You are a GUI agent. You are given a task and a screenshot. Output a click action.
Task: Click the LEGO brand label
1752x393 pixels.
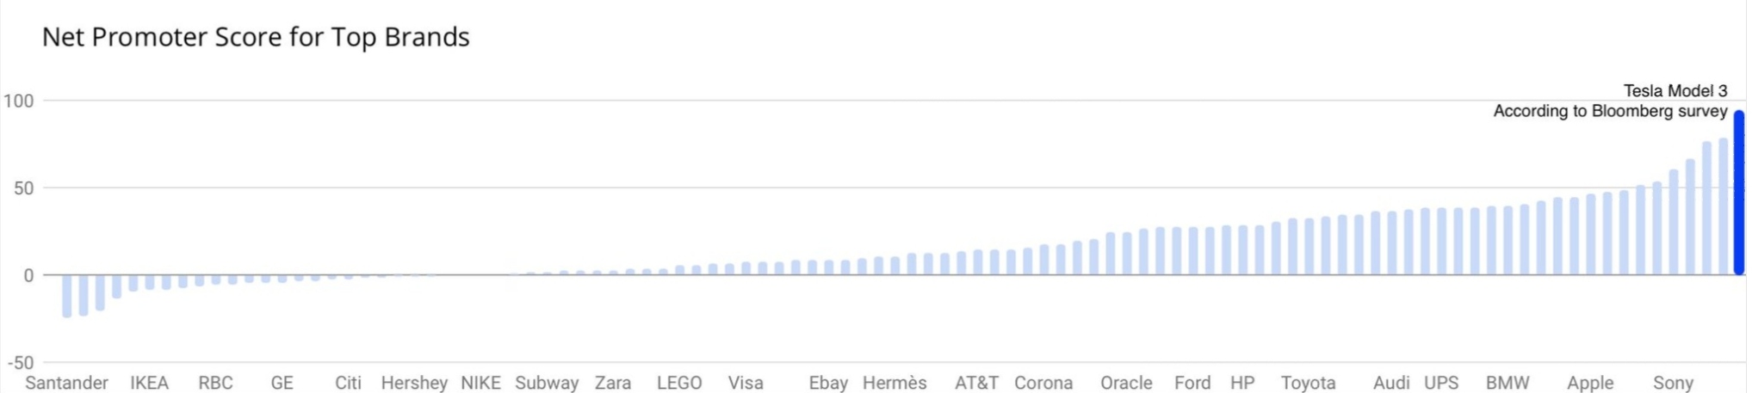click(x=679, y=383)
